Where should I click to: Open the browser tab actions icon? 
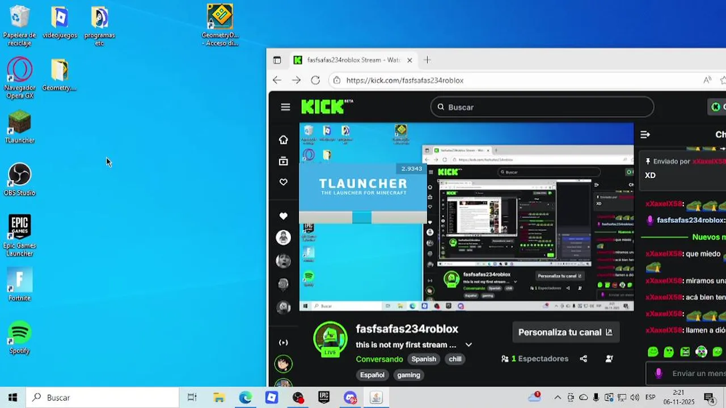277,60
